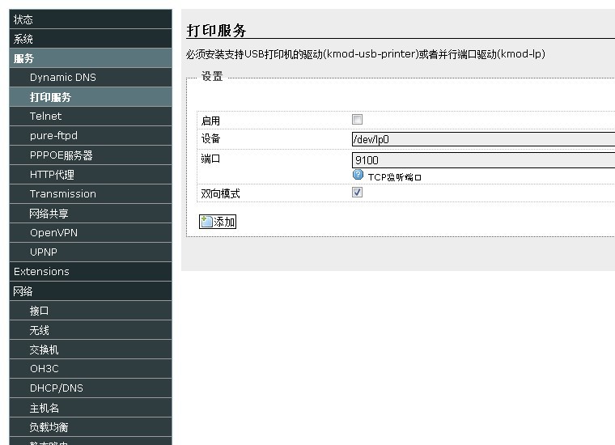Open the 无线 wireless page
Screen dimensions: 615x445
pos(91,330)
